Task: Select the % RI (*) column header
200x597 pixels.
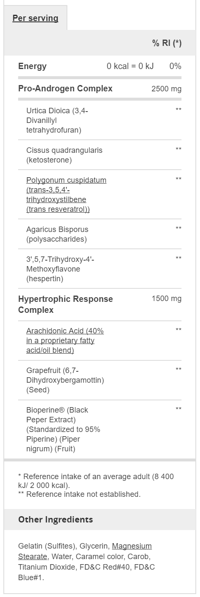Action: pos(167,43)
